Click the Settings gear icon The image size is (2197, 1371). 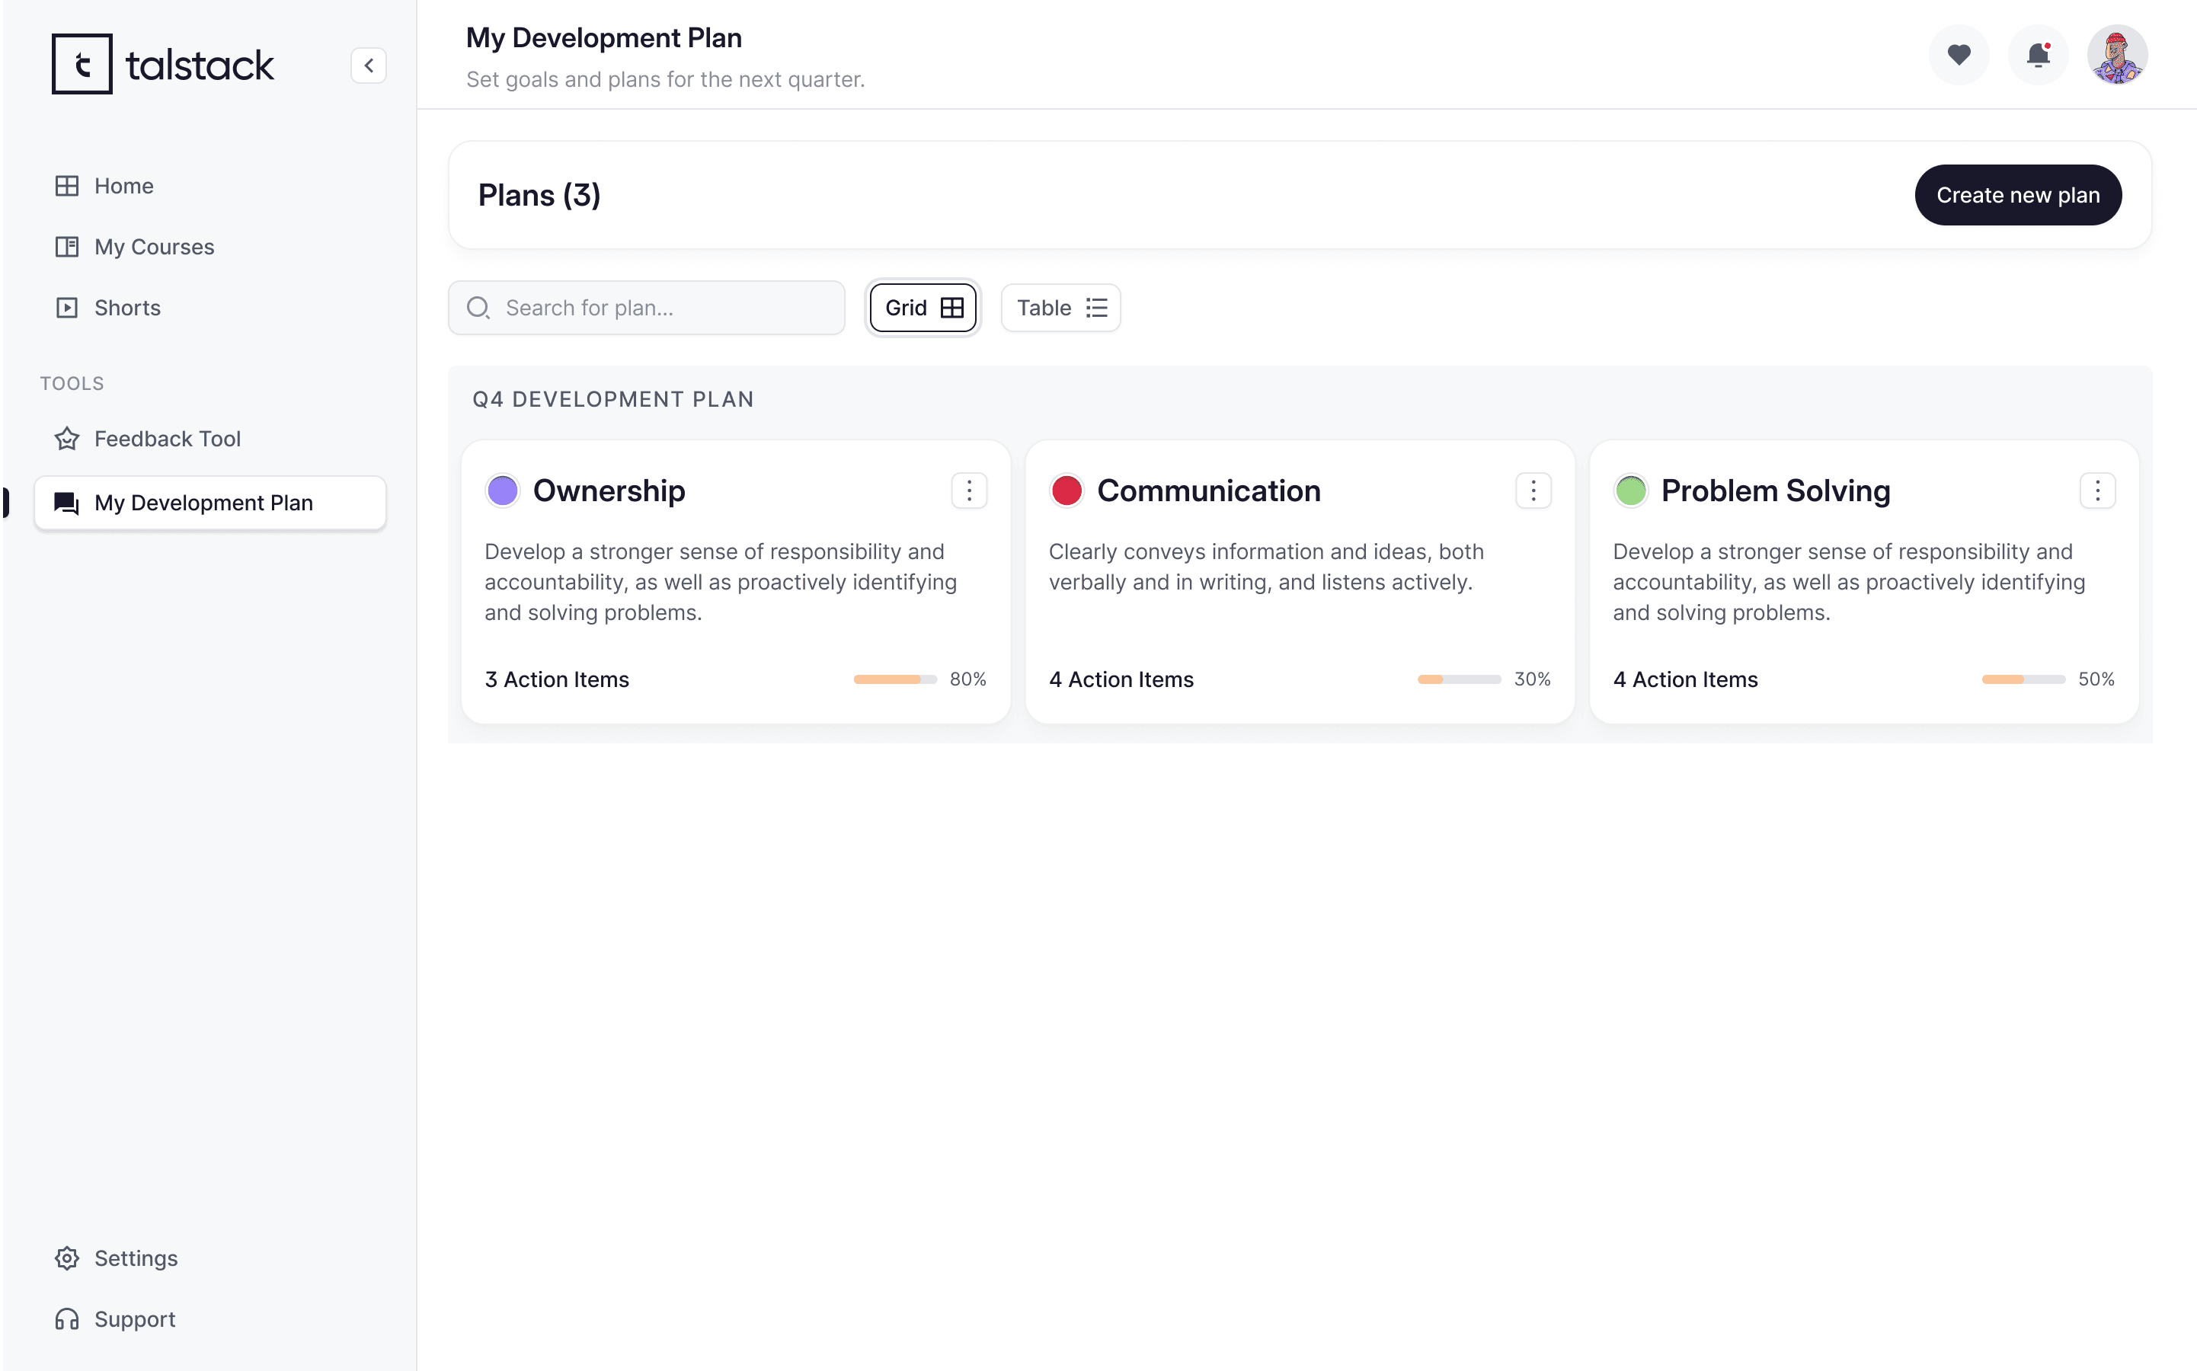(x=67, y=1258)
